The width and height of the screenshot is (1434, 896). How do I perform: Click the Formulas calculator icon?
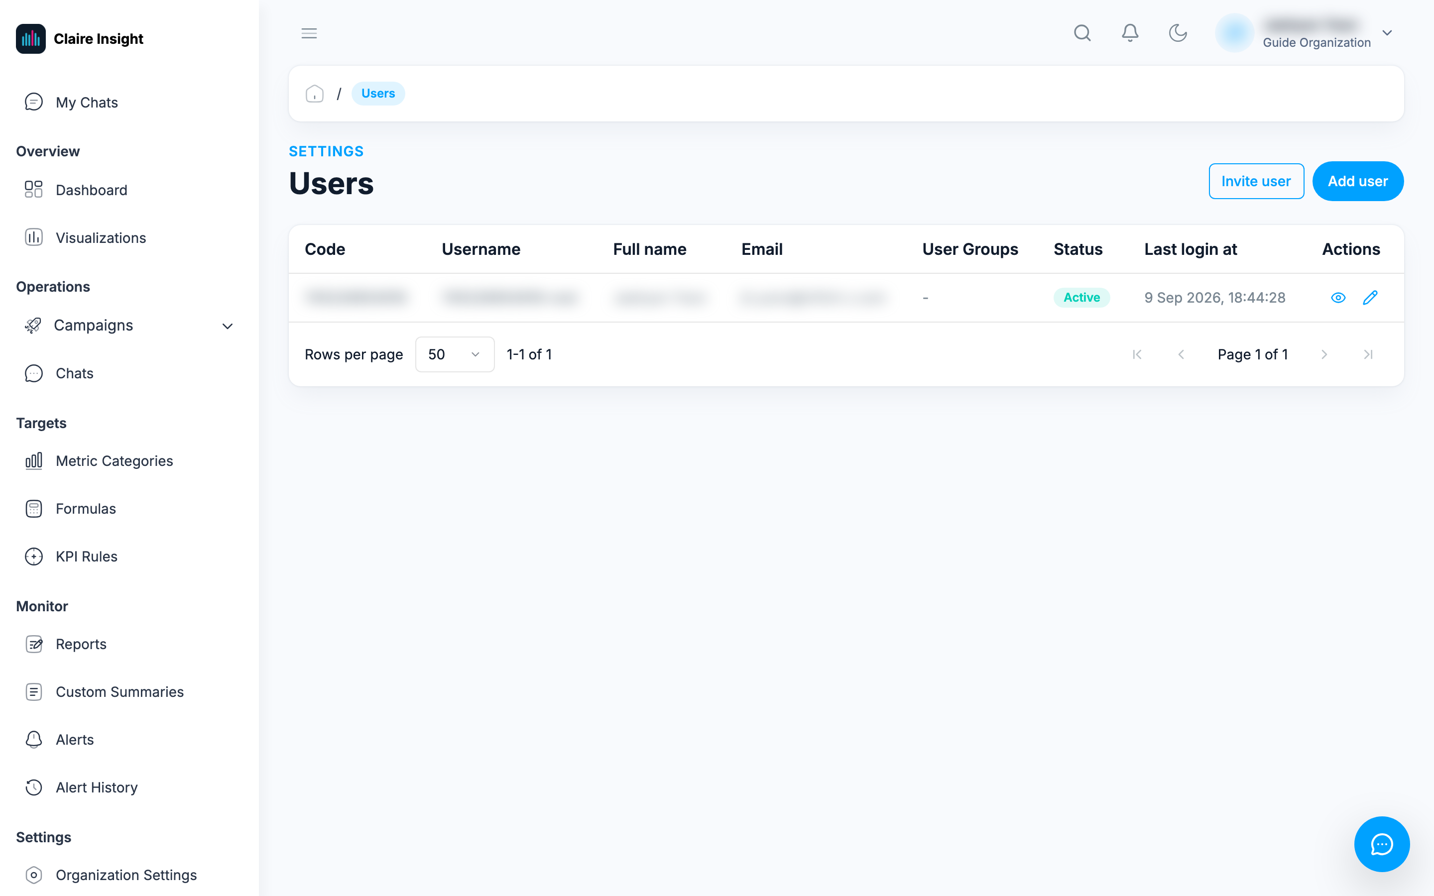[34, 508]
